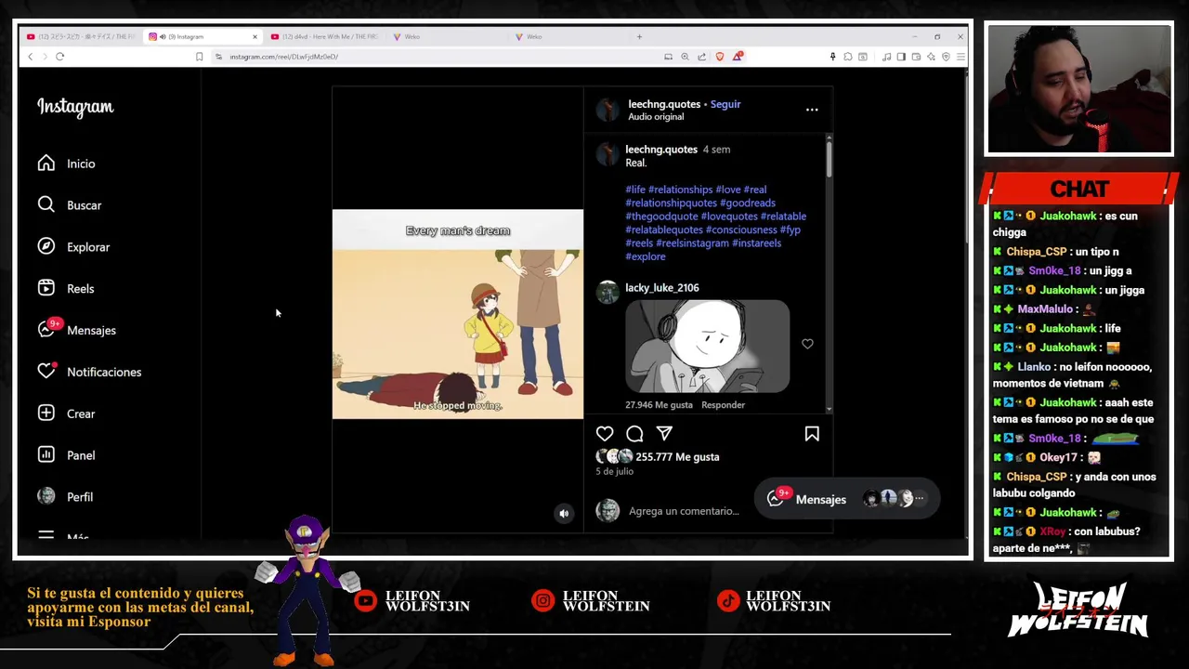Click comment bubble icon under reel

click(x=634, y=434)
